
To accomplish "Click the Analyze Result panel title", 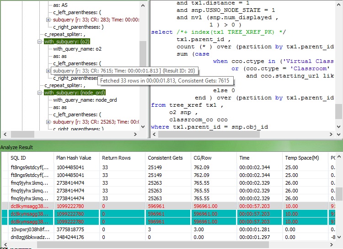I will (16, 147).
